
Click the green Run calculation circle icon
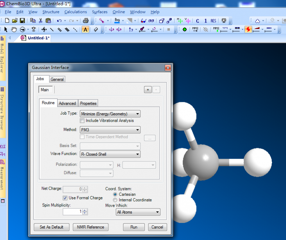click(184, 30)
